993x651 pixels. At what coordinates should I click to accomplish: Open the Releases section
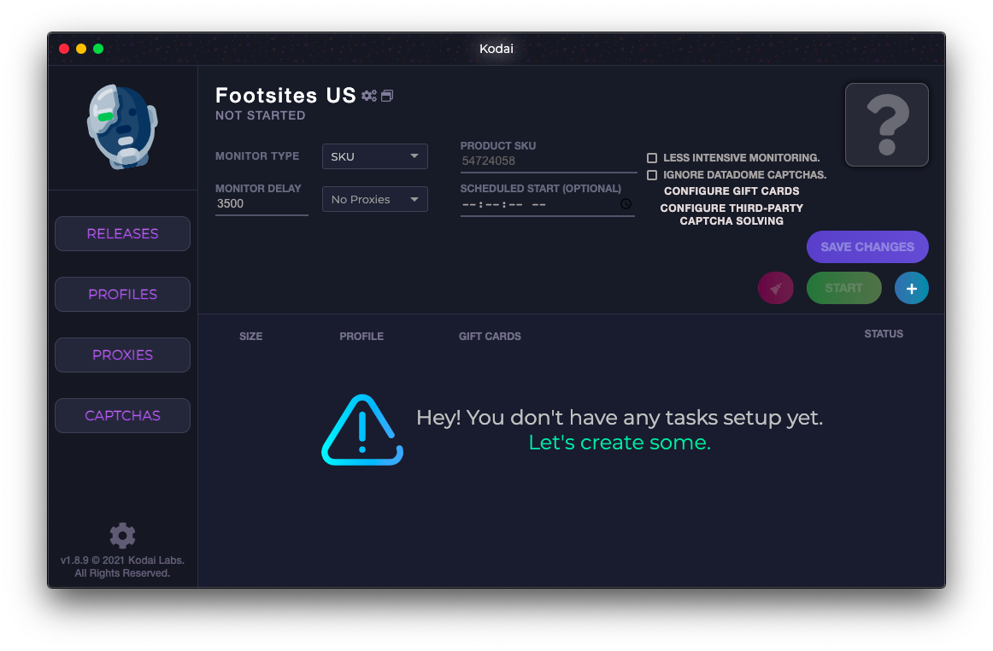point(122,234)
